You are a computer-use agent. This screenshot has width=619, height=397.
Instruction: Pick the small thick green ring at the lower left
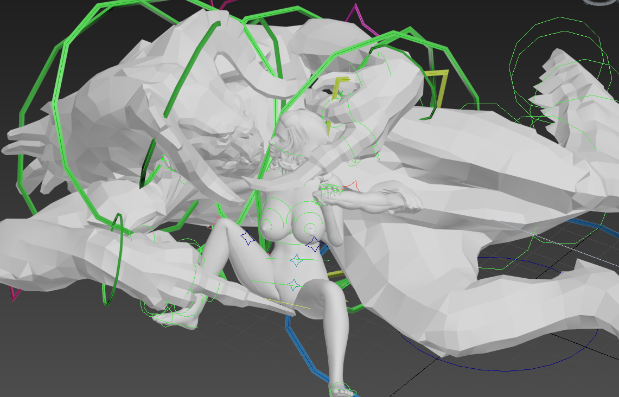pyautogui.click(x=112, y=260)
